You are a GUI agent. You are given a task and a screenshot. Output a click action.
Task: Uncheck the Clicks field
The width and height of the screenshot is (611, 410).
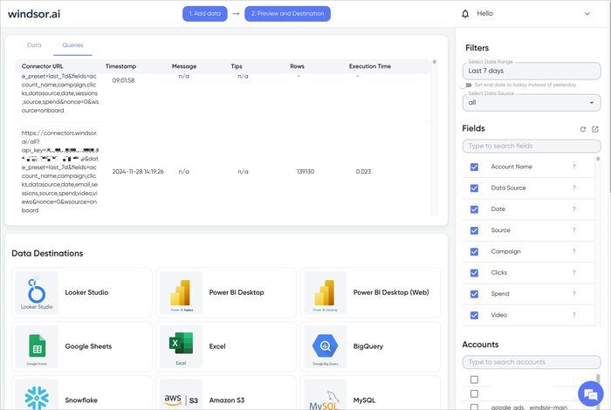[474, 273]
